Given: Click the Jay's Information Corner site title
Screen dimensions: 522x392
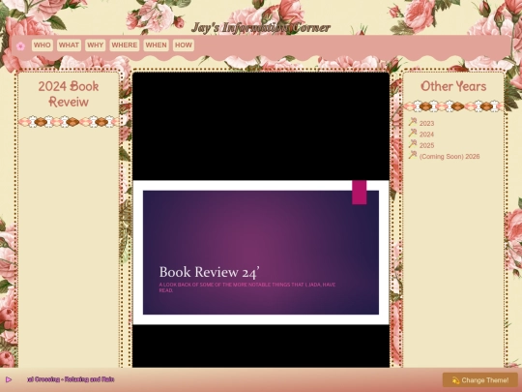Looking at the screenshot, I should [261, 28].
